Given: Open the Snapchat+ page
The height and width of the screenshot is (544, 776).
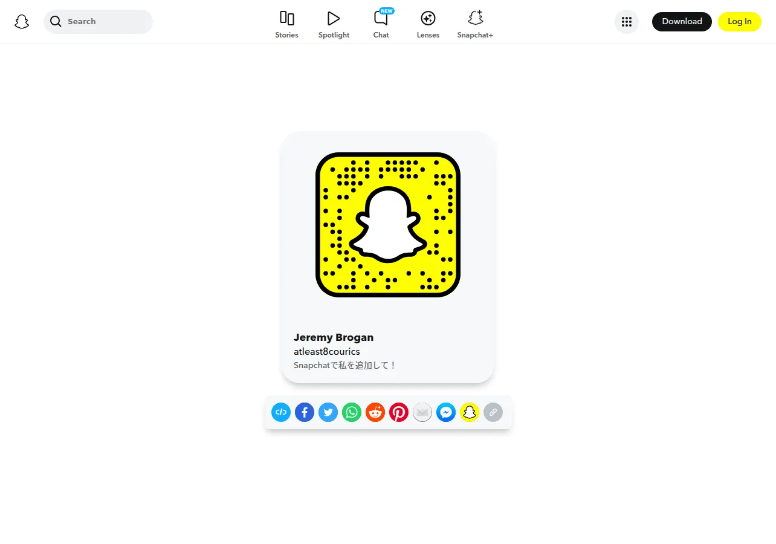Looking at the screenshot, I should coord(475,25).
